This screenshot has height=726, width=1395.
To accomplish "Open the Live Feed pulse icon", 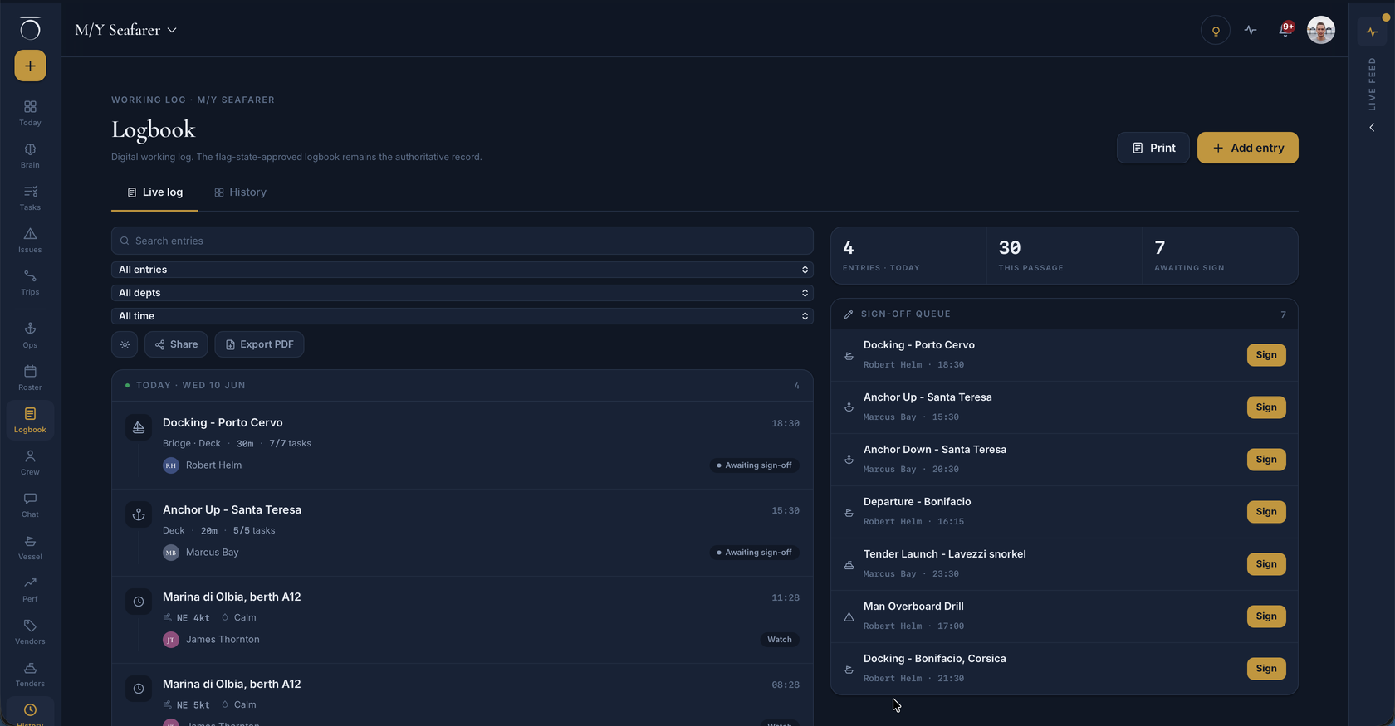I will tap(1372, 32).
